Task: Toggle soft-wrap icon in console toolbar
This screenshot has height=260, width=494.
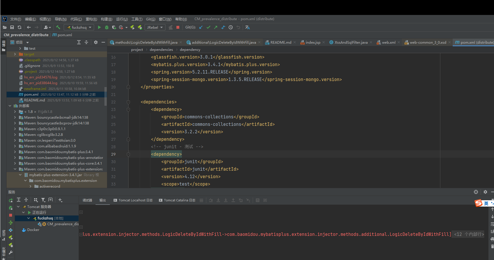Action: (492, 224)
